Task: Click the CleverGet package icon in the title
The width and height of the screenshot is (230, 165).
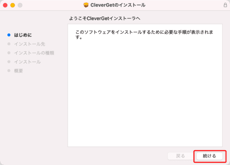Action: coord(86,5)
